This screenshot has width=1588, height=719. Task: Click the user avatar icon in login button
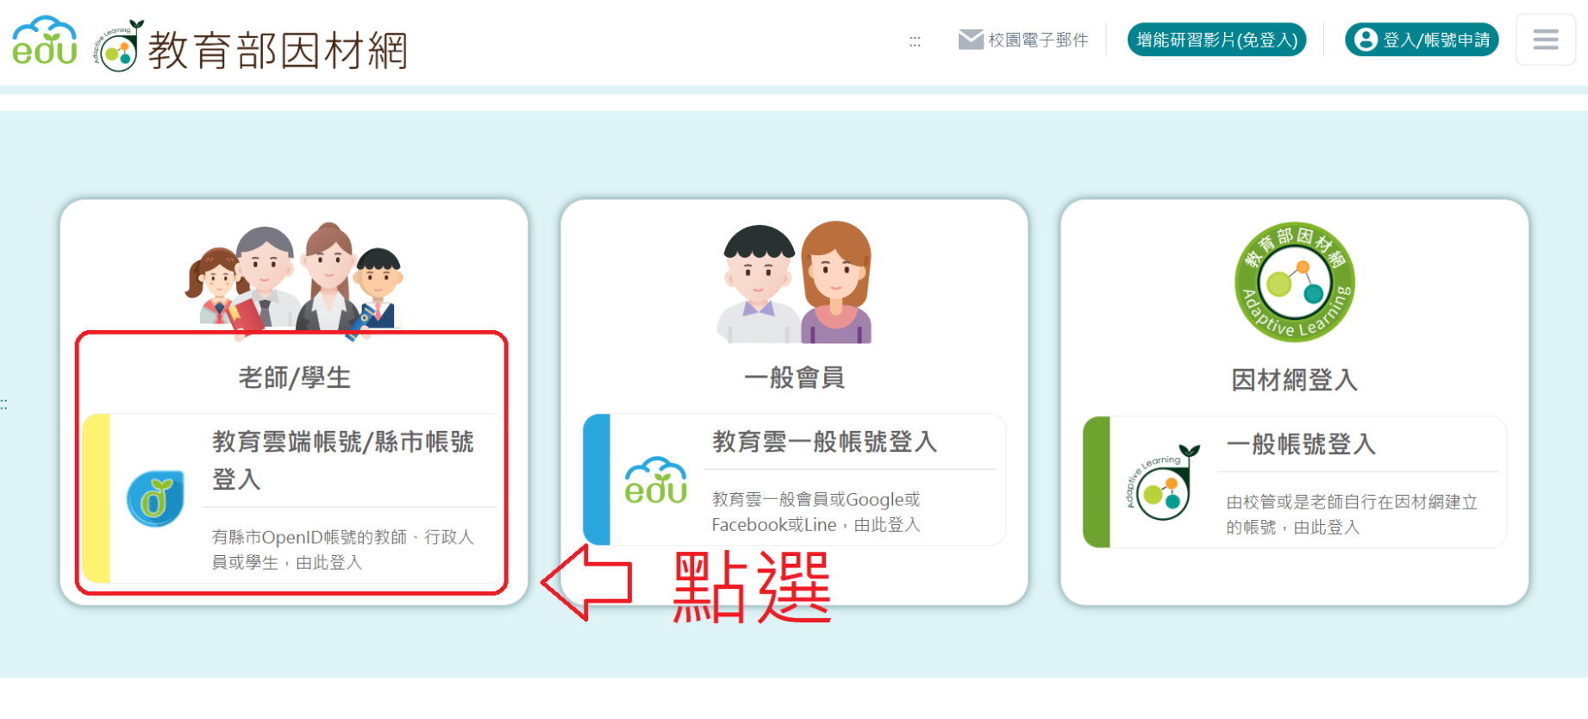point(1366,40)
